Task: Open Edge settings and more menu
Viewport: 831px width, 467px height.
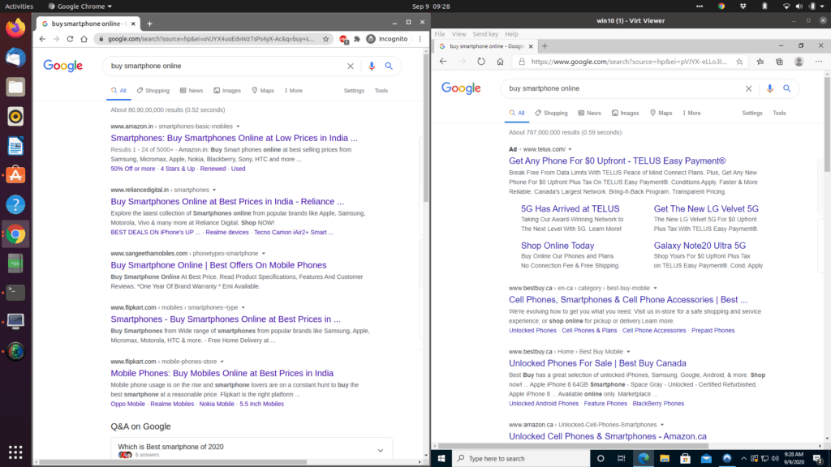Action: click(819, 62)
